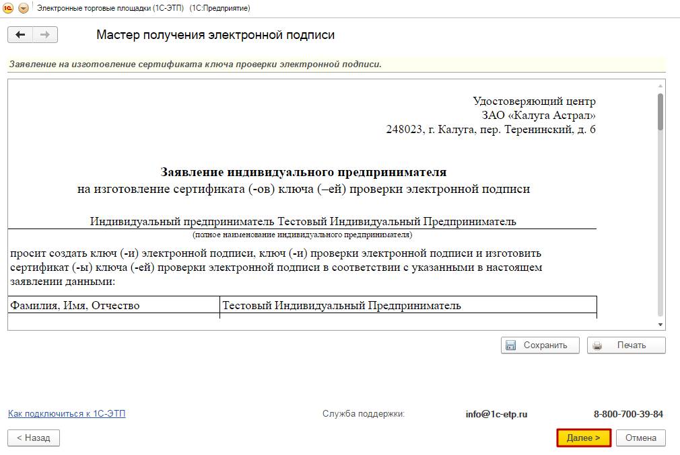Click the floppy disk icon on Сохранить
The height and width of the screenshot is (455, 680).
point(511,345)
